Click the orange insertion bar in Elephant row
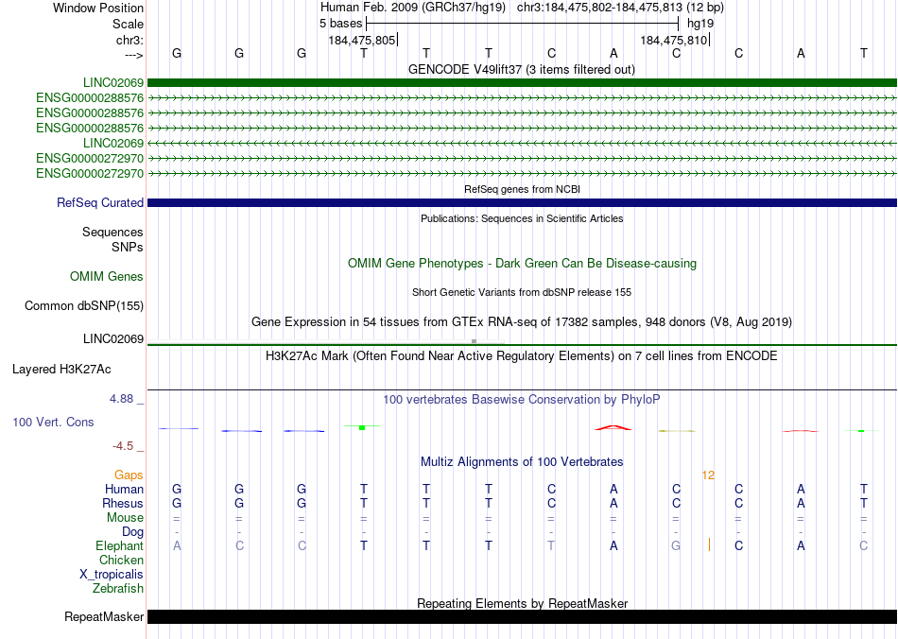The height and width of the screenshot is (639, 898). [x=709, y=544]
